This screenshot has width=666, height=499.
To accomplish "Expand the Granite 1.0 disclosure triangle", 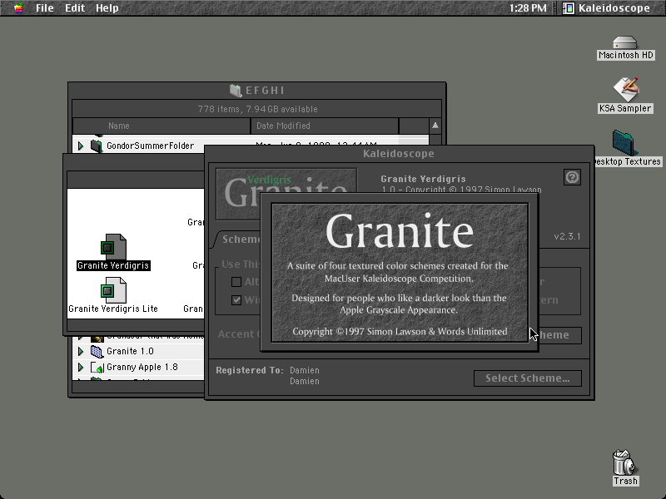I will [x=80, y=351].
